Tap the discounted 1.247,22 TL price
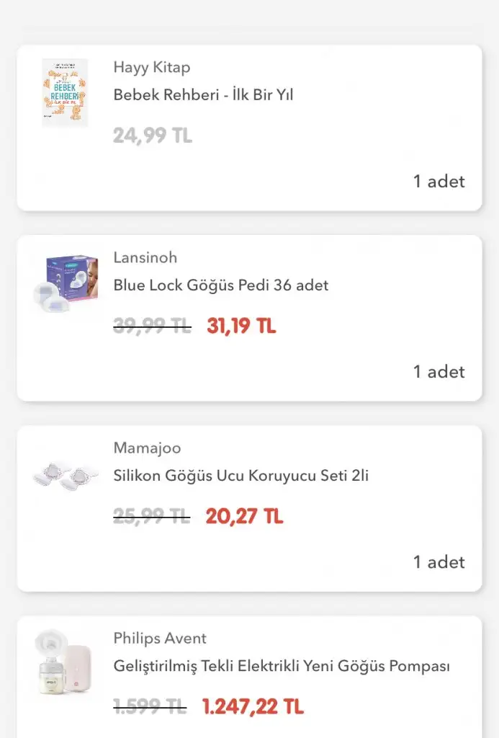 click(x=253, y=707)
